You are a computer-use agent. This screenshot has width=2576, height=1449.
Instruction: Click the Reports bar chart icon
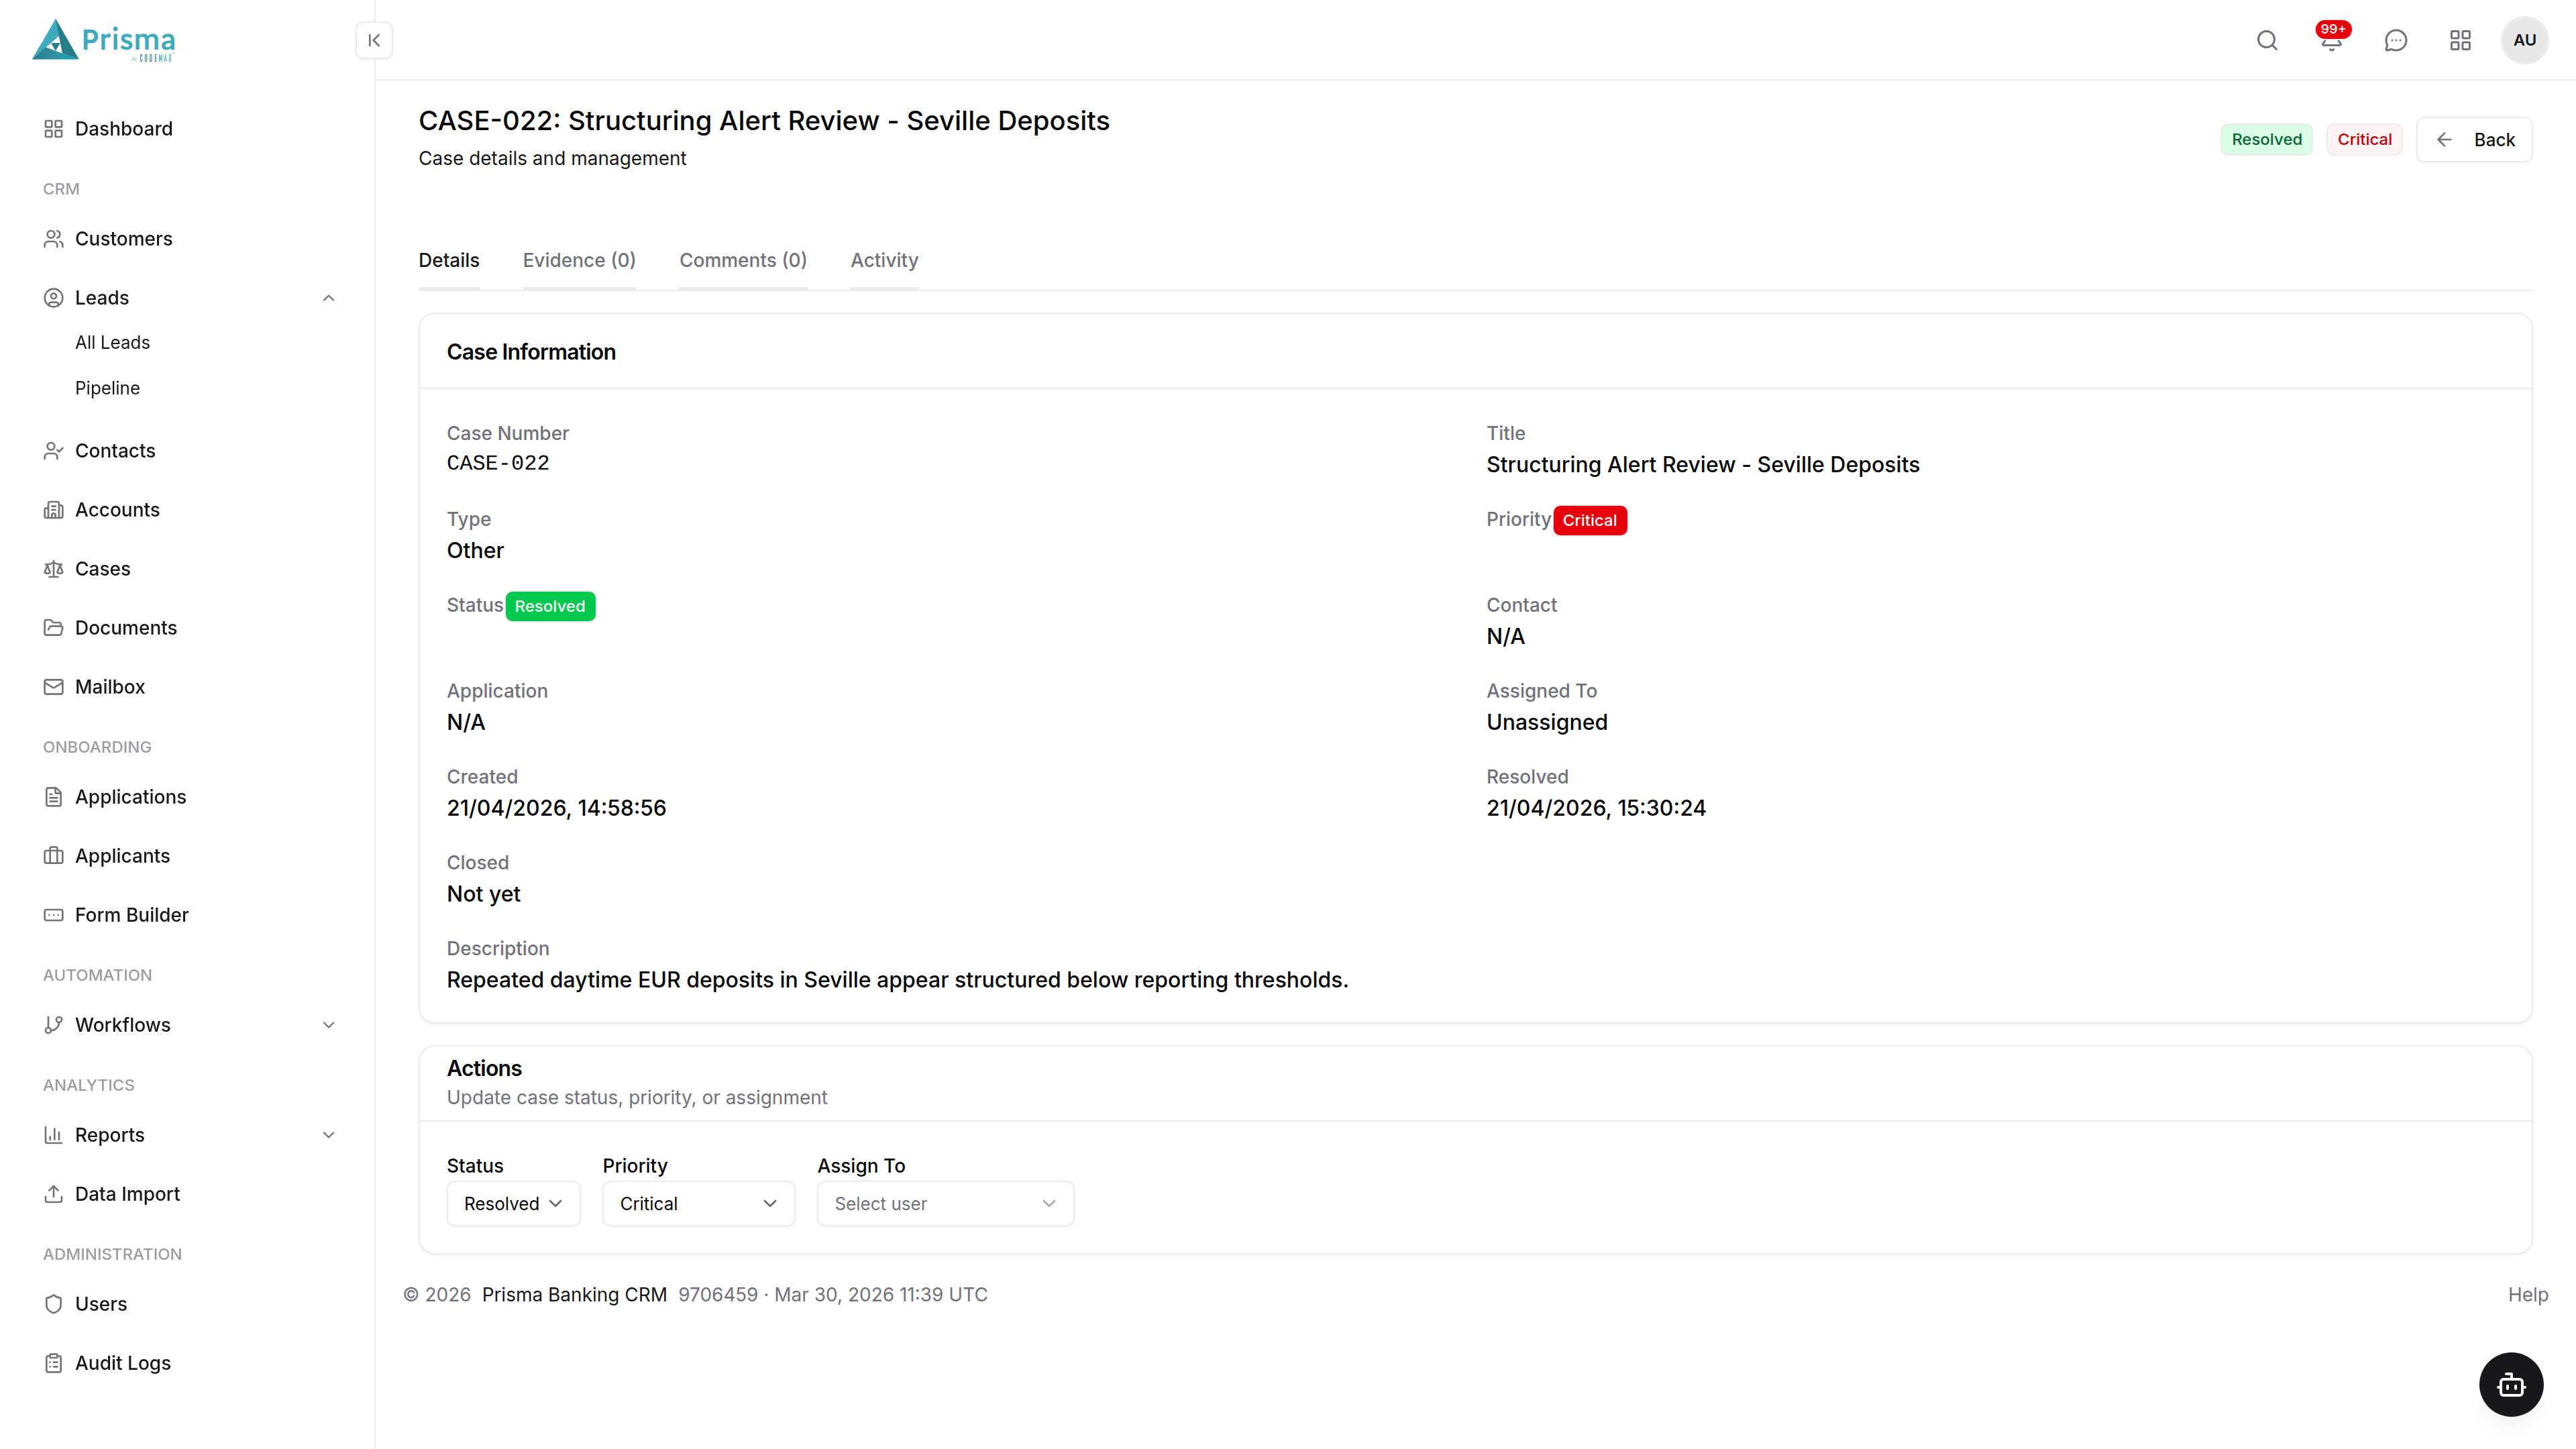[53, 1135]
